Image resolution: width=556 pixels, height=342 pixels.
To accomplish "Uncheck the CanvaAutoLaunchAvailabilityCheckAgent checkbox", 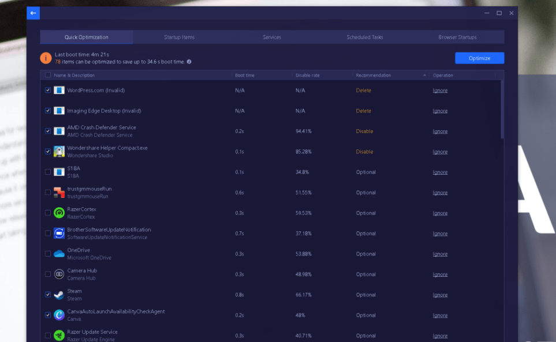I will coord(48,315).
